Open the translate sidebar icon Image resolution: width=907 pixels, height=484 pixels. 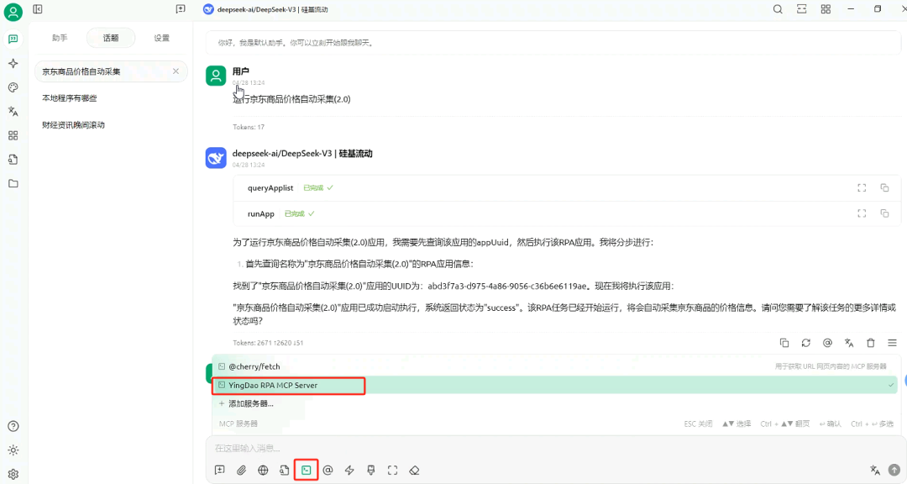(13, 111)
